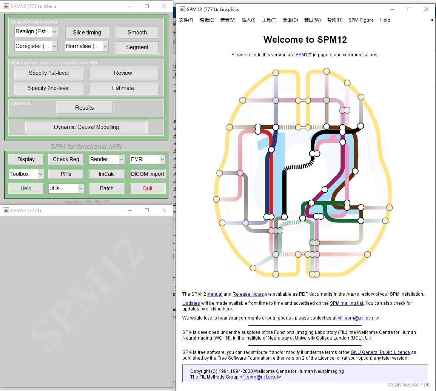Click Specify 1st-level
Image resolution: width=436 pixels, height=391 pixels.
coord(48,73)
